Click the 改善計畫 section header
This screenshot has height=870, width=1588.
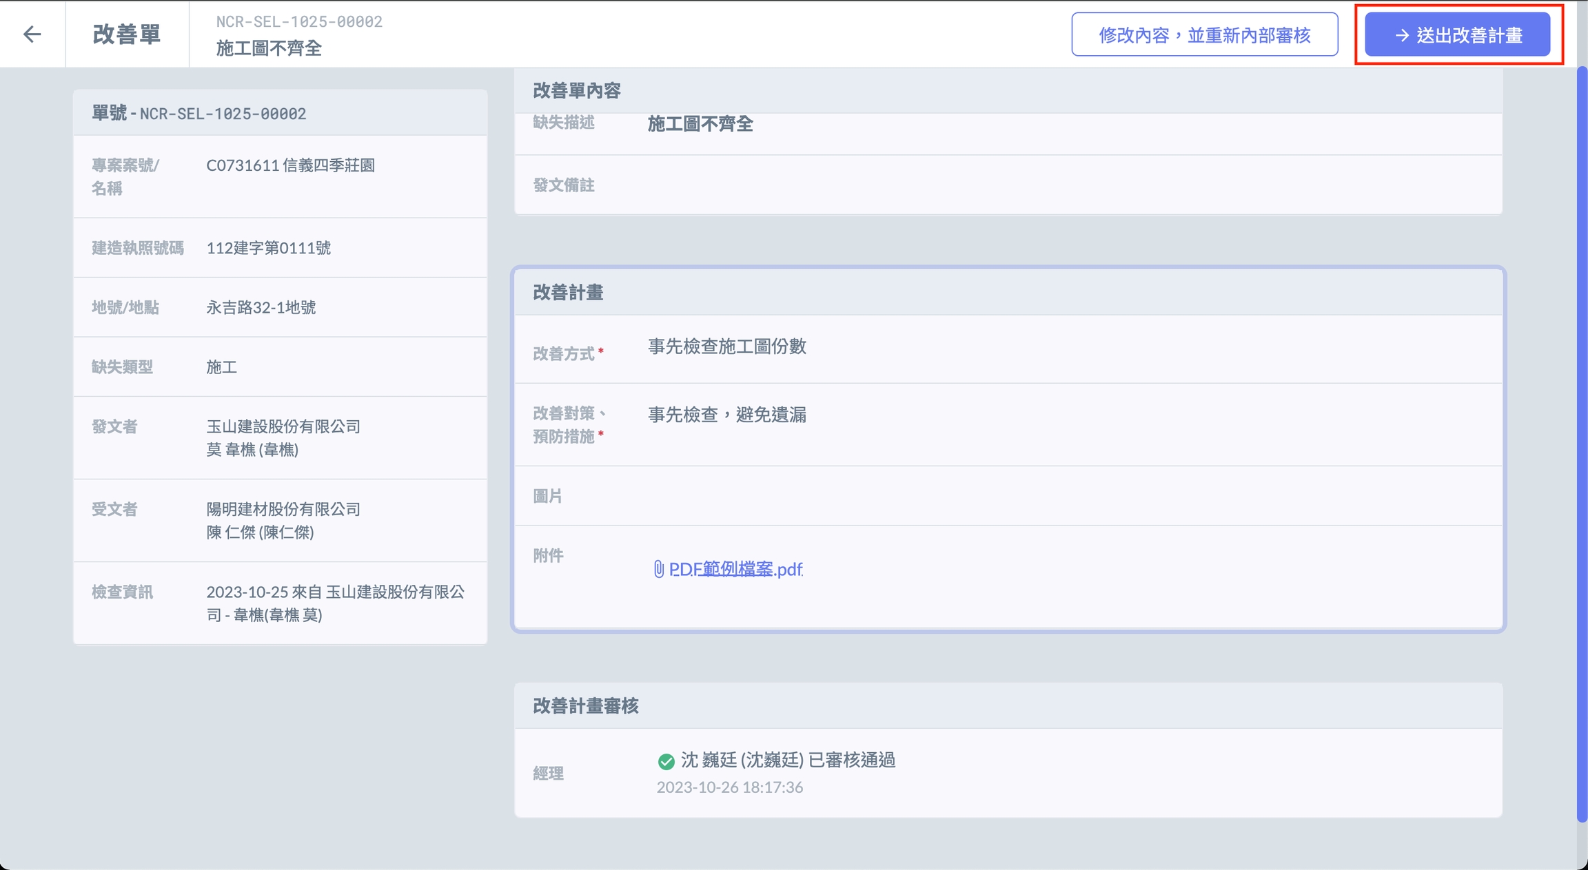point(568,293)
